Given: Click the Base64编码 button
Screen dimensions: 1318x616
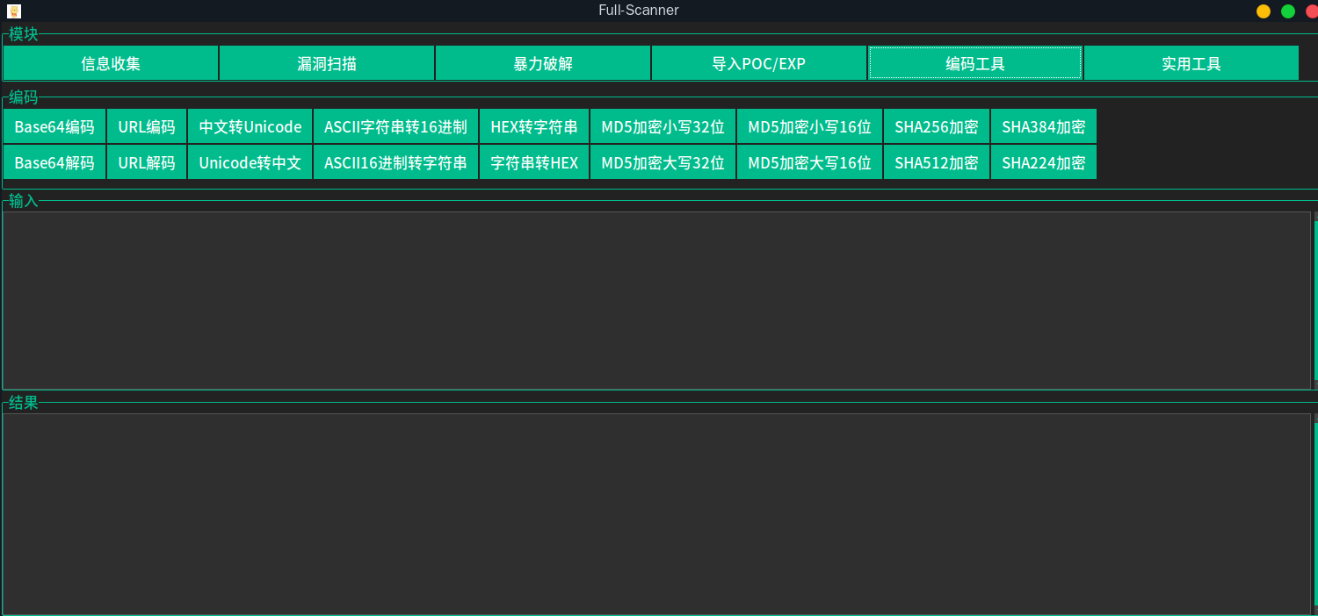Looking at the screenshot, I should tap(54, 126).
